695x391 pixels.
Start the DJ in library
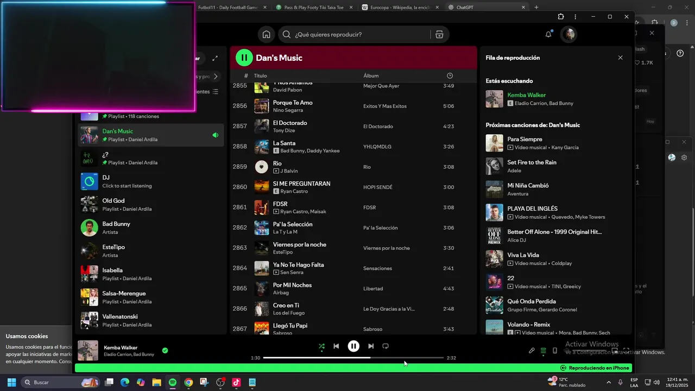pos(151,181)
